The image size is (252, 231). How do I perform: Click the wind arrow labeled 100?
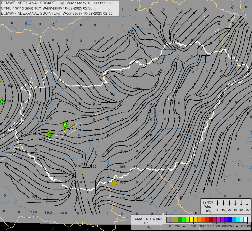(x=247, y=203)
